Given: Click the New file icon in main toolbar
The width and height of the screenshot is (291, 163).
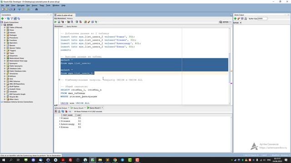Looking at the screenshot, I should [x=3, y=9].
